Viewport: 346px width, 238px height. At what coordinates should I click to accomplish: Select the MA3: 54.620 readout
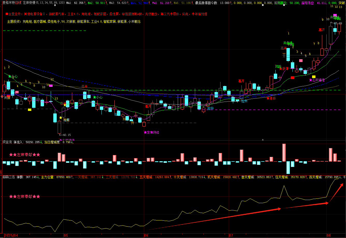pyautogui.click(x=119, y=3)
